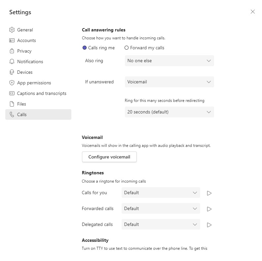Click the Calls phone icon
This screenshot has width=262, height=261.
(x=12, y=114)
